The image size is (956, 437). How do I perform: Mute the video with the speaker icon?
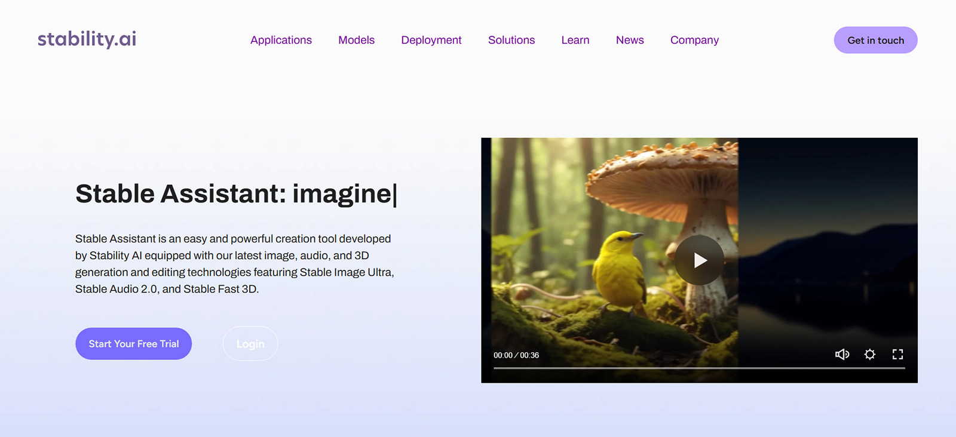tap(842, 355)
